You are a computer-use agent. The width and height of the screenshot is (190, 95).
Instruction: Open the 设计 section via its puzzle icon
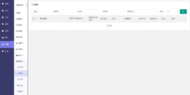(3, 10)
